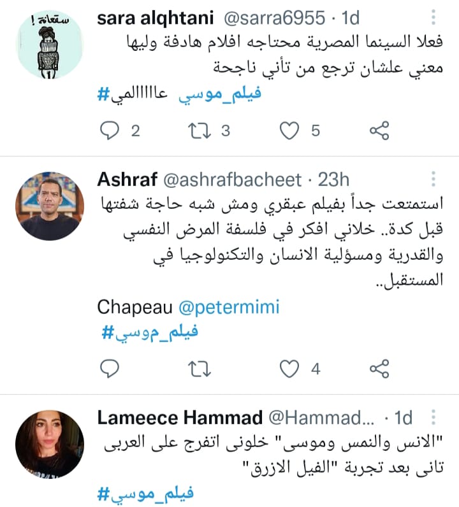Open more options menu on Ashraf's tweet
Viewport: 459px width, 507px height.
click(x=433, y=179)
